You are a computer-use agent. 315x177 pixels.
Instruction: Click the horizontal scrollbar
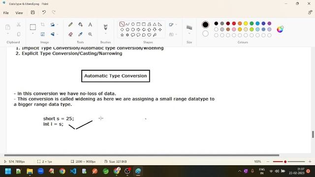click(x=142, y=155)
